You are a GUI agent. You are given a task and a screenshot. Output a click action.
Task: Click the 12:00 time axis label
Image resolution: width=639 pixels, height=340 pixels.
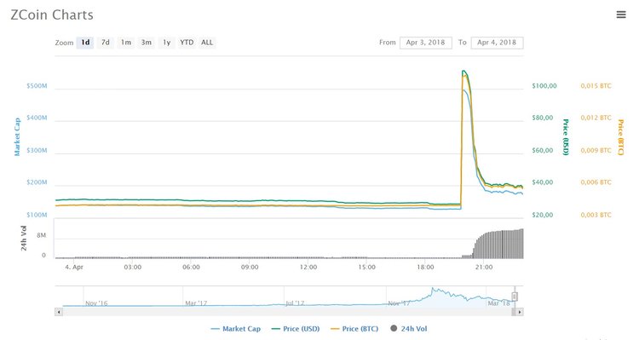(308, 267)
